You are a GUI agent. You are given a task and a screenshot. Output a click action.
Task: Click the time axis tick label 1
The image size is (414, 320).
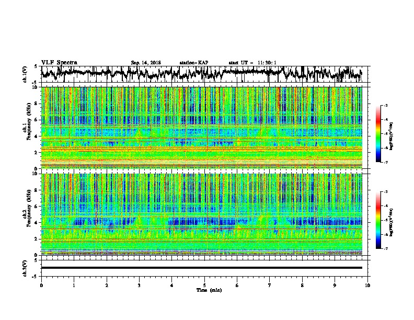[x=74, y=285]
